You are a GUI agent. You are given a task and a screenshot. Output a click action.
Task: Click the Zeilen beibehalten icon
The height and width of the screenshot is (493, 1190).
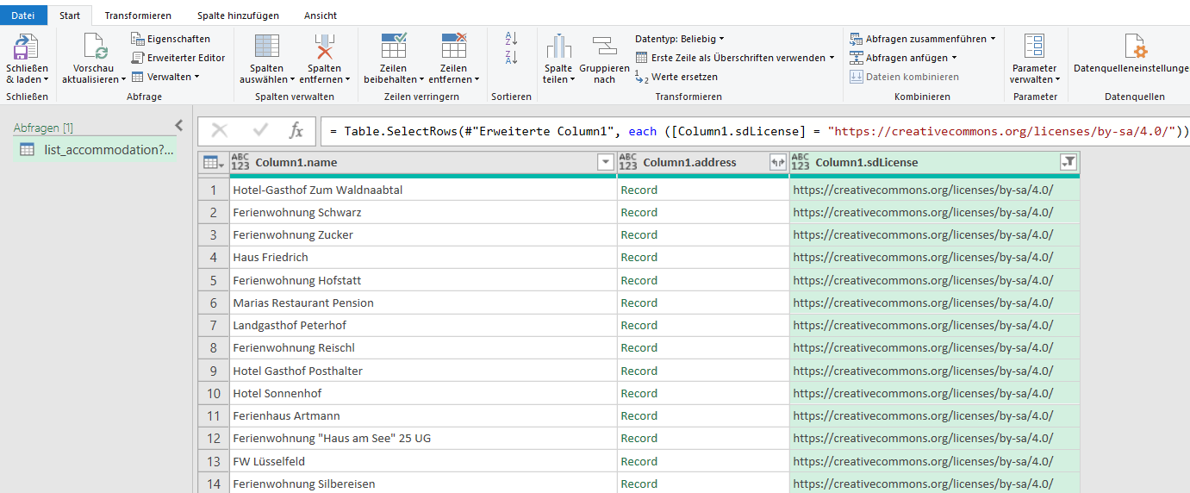coord(395,47)
